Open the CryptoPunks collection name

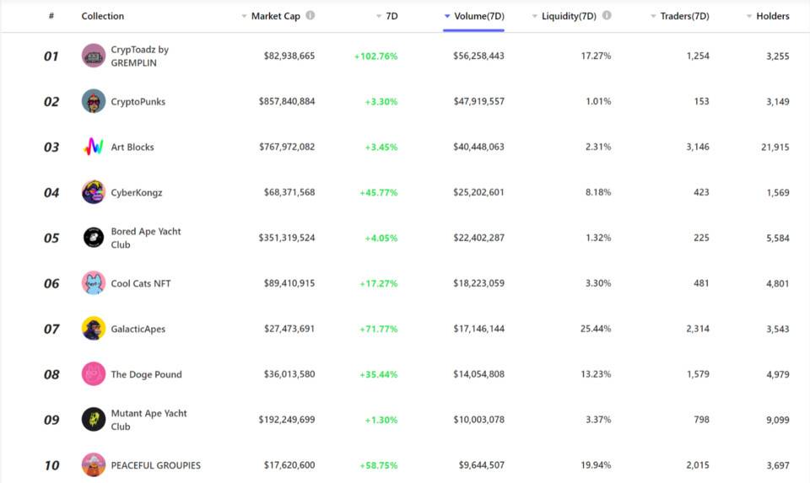point(138,102)
